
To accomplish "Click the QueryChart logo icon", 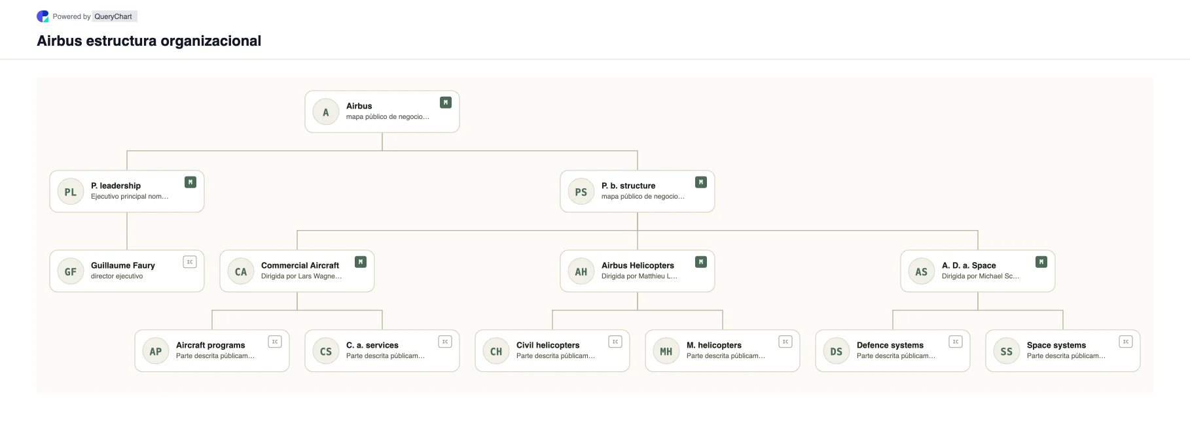I will 43,16.
